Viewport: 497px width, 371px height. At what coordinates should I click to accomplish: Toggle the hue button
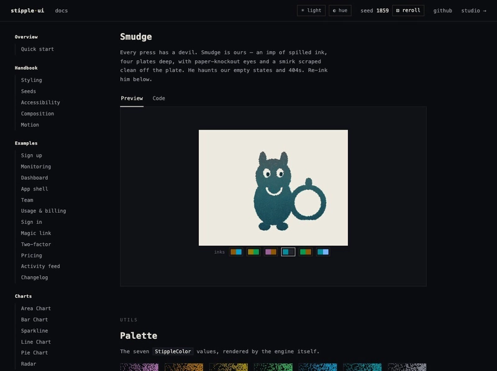point(340,11)
